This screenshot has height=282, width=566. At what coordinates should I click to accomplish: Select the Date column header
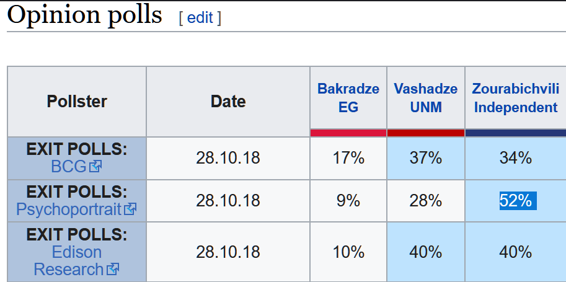228,102
